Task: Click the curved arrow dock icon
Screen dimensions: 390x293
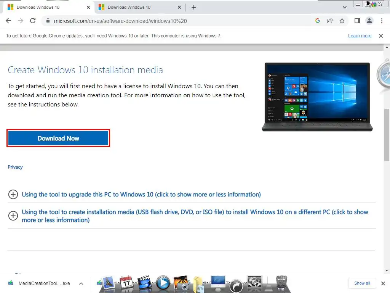Action: coord(236,286)
